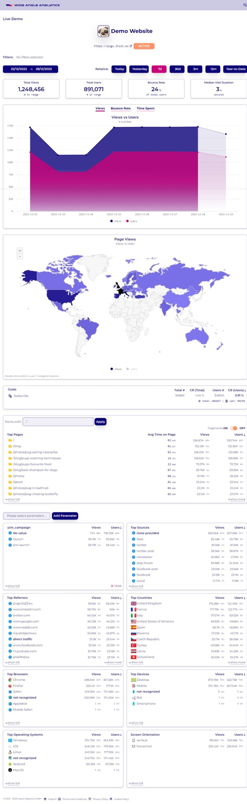
Task: Open the Please select parameters dropdown
Action: point(27,516)
